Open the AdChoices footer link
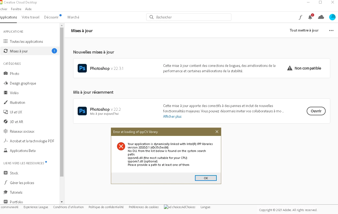This screenshot has height=214, width=338. (180, 207)
